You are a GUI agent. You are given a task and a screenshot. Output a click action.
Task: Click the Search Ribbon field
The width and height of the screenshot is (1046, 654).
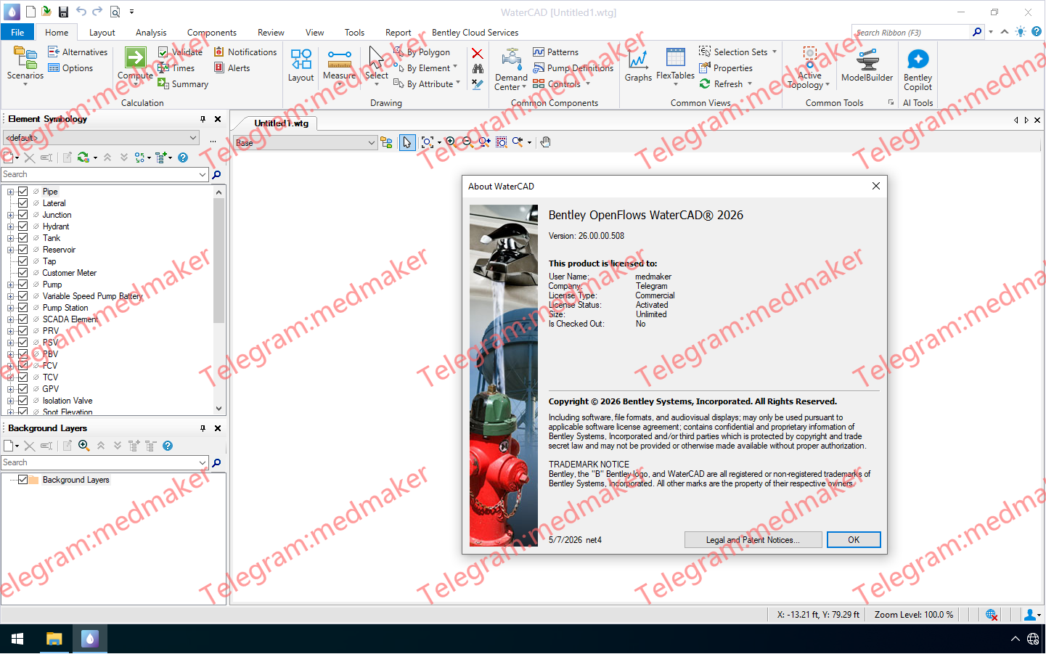912,33
